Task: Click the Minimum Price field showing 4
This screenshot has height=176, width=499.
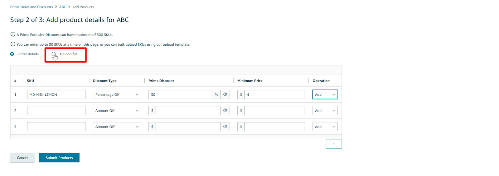Action: pos(274,95)
